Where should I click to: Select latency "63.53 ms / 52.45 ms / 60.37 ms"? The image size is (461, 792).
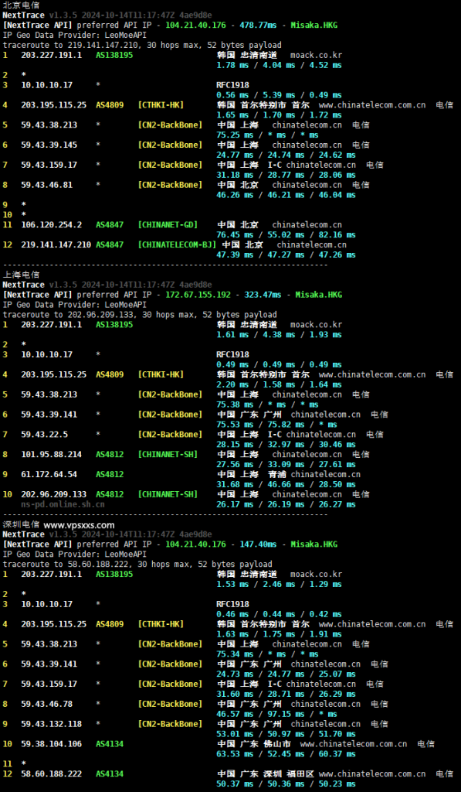[x=286, y=753]
